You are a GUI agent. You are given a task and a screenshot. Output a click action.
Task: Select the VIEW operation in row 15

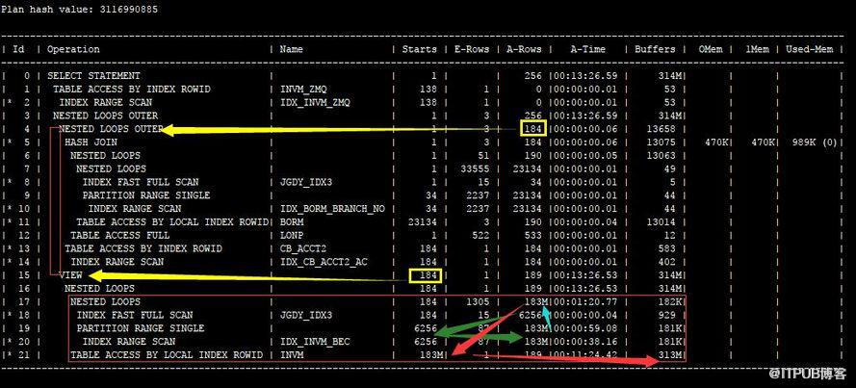(70, 275)
